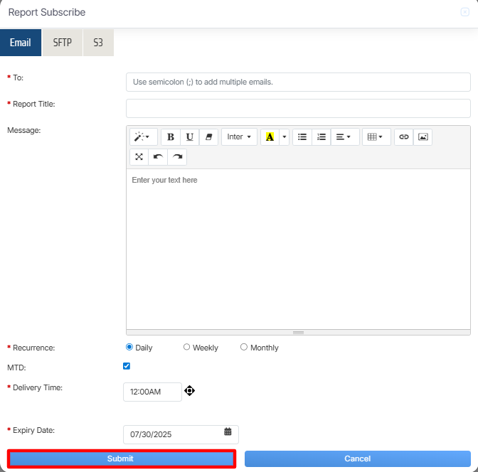The height and width of the screenshot is (472, 478).
Task: Open the Inter font family dropdown
Action: 239,137
